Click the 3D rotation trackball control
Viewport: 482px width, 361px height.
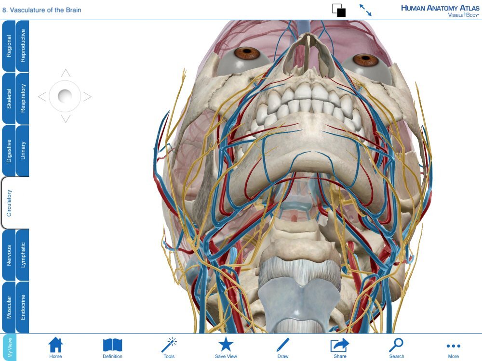coord(65,96)
